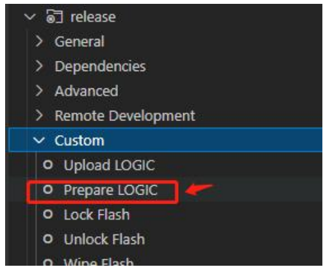Screen dimensions: 323x267
Task: Select the Remote Development group label
Action: [x=125, y=116]
